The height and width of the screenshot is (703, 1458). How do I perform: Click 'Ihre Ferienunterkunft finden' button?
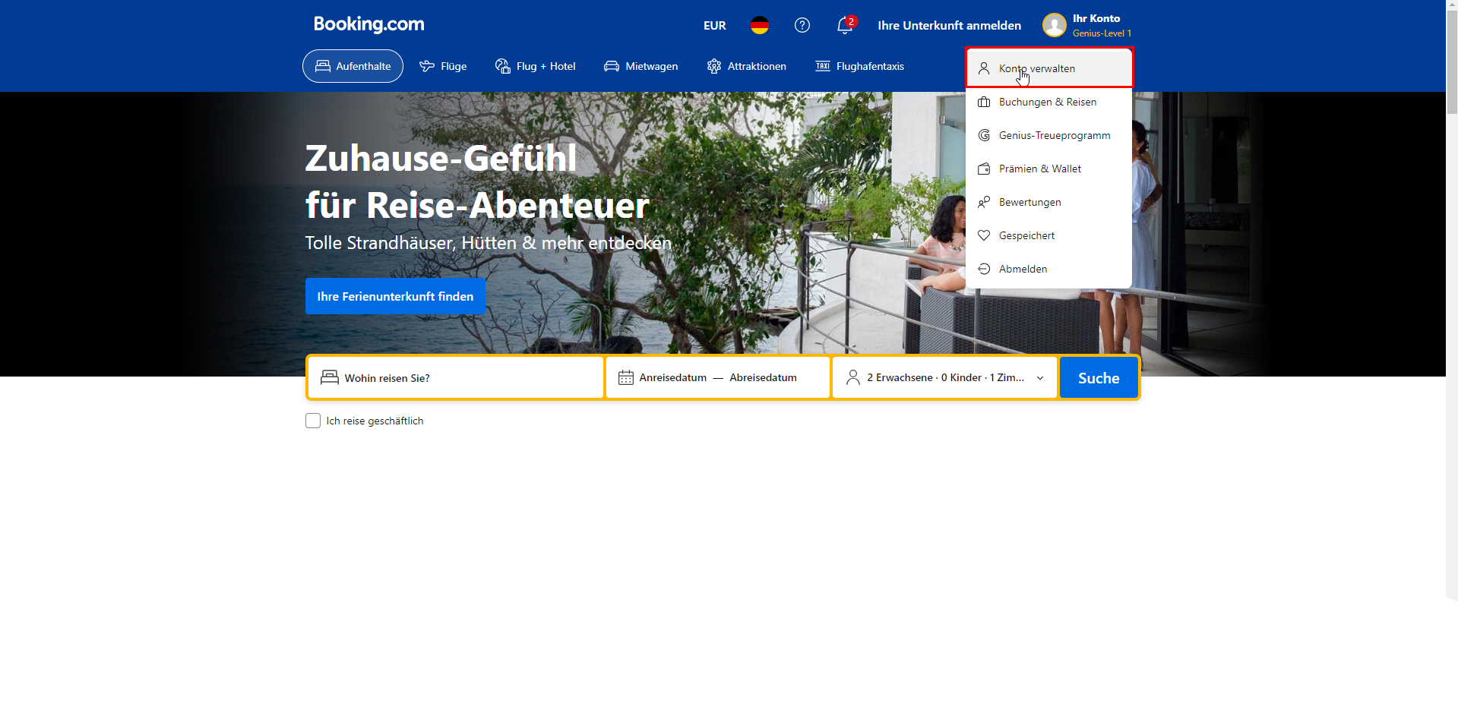[395, 296]
